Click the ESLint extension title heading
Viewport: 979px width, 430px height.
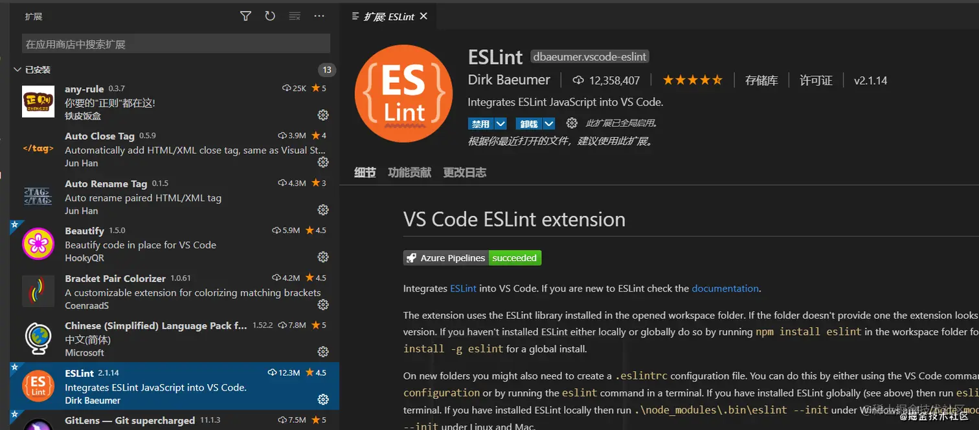495,57
